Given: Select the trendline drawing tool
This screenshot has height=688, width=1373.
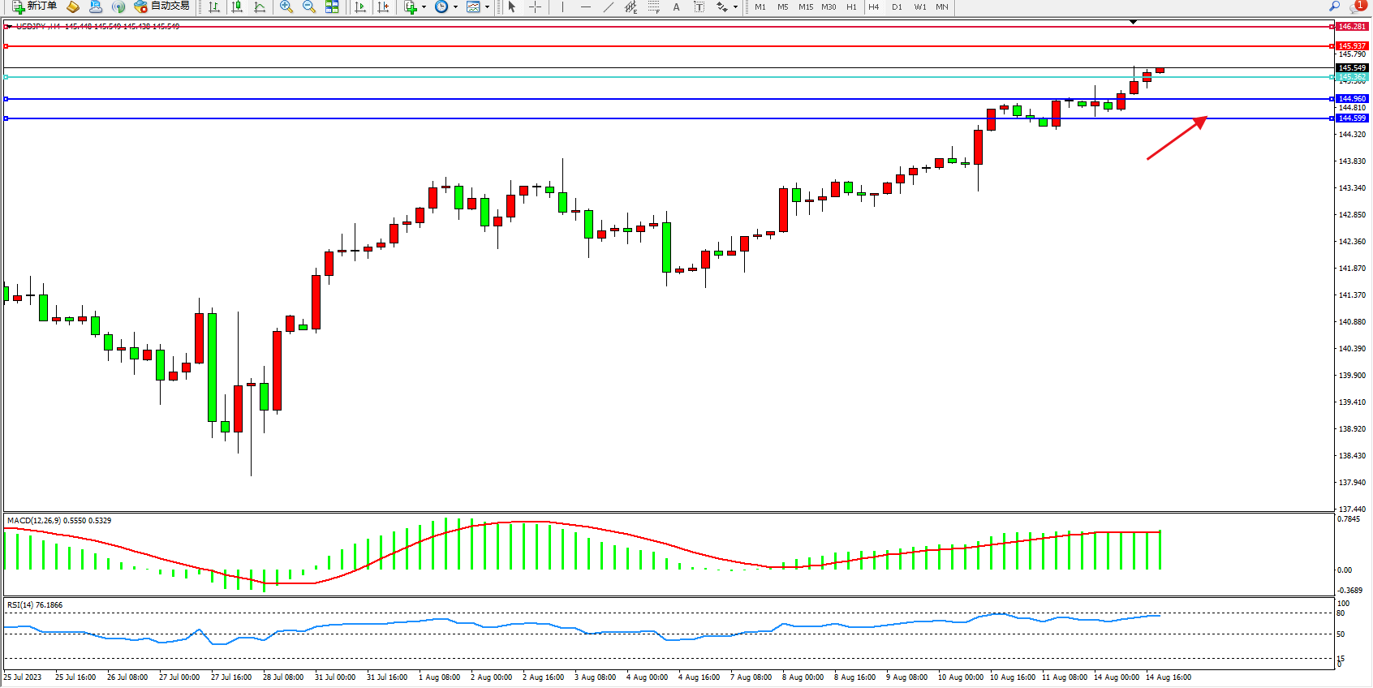Looking at the screenshot, I should 609,6.
